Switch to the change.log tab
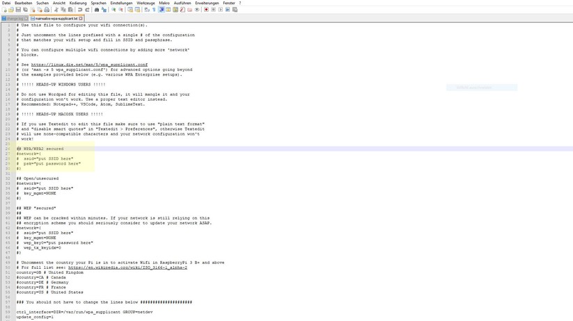The width and height of the screenshot is (573, 321). click(14, 18)
